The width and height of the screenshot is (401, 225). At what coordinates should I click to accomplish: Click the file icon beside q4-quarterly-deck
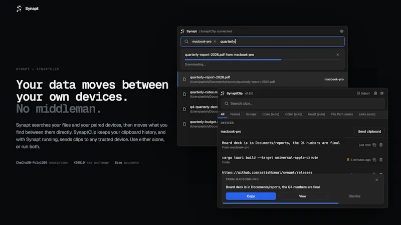(x=184, y=109)
